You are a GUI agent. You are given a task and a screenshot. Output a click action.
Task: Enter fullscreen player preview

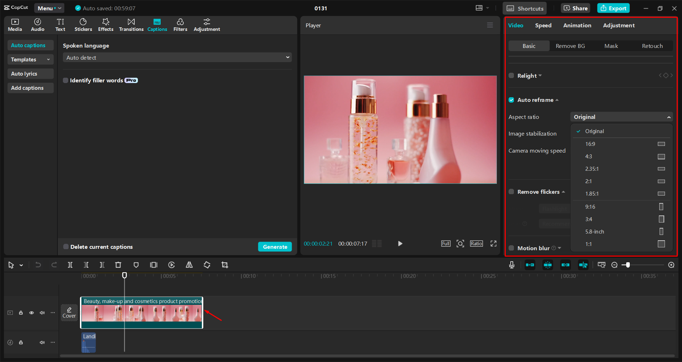click(x=493, y=243)
